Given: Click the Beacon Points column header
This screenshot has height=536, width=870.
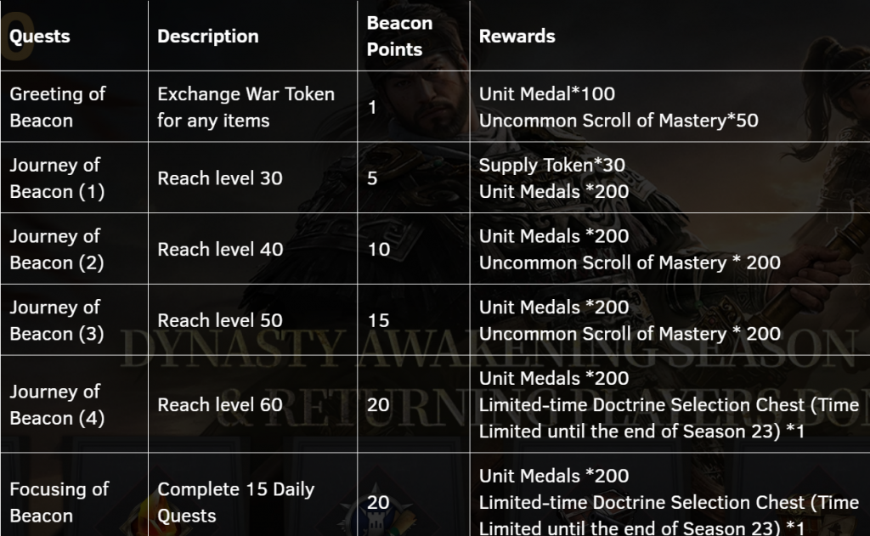Looking at the screenshot, I should [399, 36].
